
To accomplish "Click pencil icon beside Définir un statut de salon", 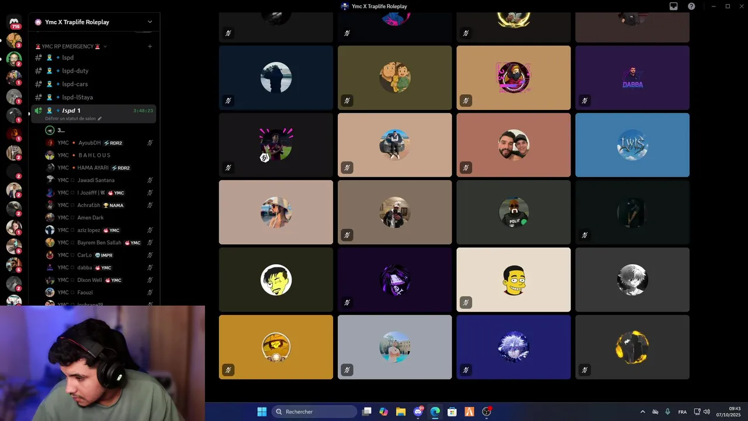I will tap(99, 119).
